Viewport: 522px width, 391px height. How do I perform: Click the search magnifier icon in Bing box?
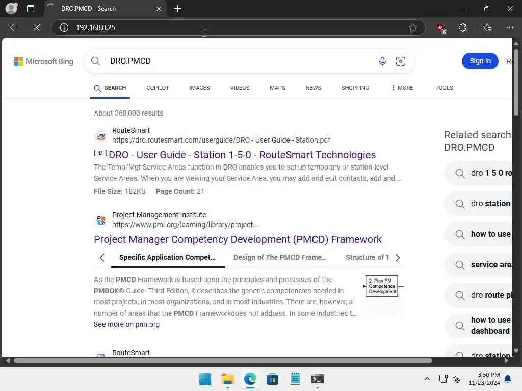click(x=95, y=61)
